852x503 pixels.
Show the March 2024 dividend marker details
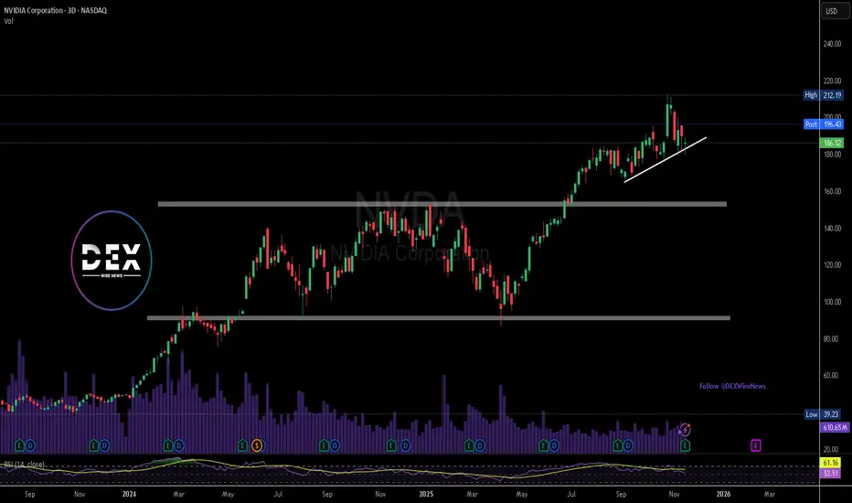click(179, 446)
